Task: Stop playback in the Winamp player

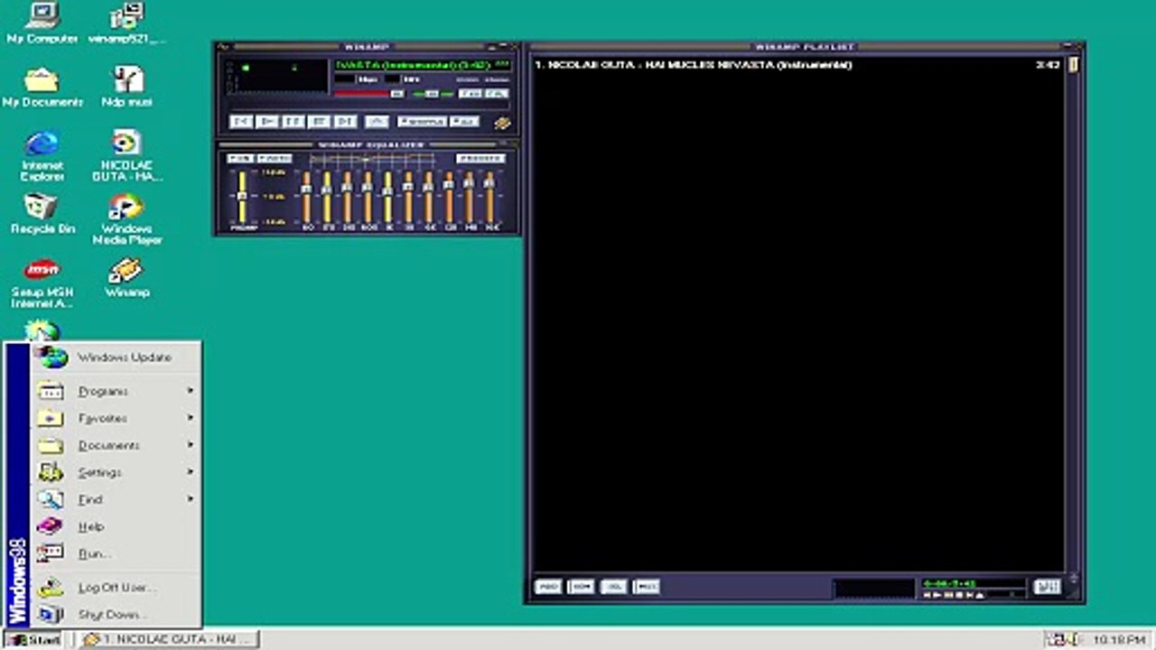Action: pos(319,121)
